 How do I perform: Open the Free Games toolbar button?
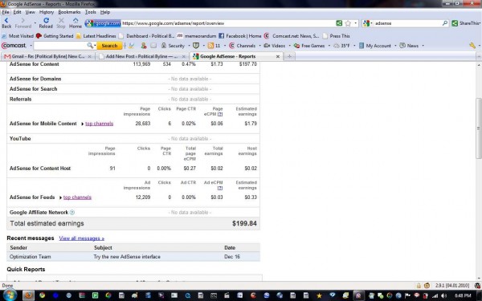(309, 46)
